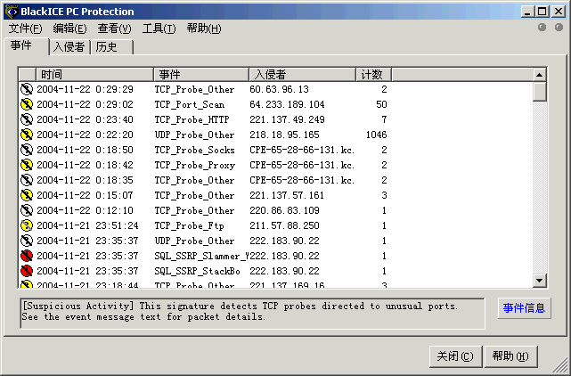The image size is (571, 376).
Task: Click the right status indicator light in menu bar
Action: tap(559, 28)
